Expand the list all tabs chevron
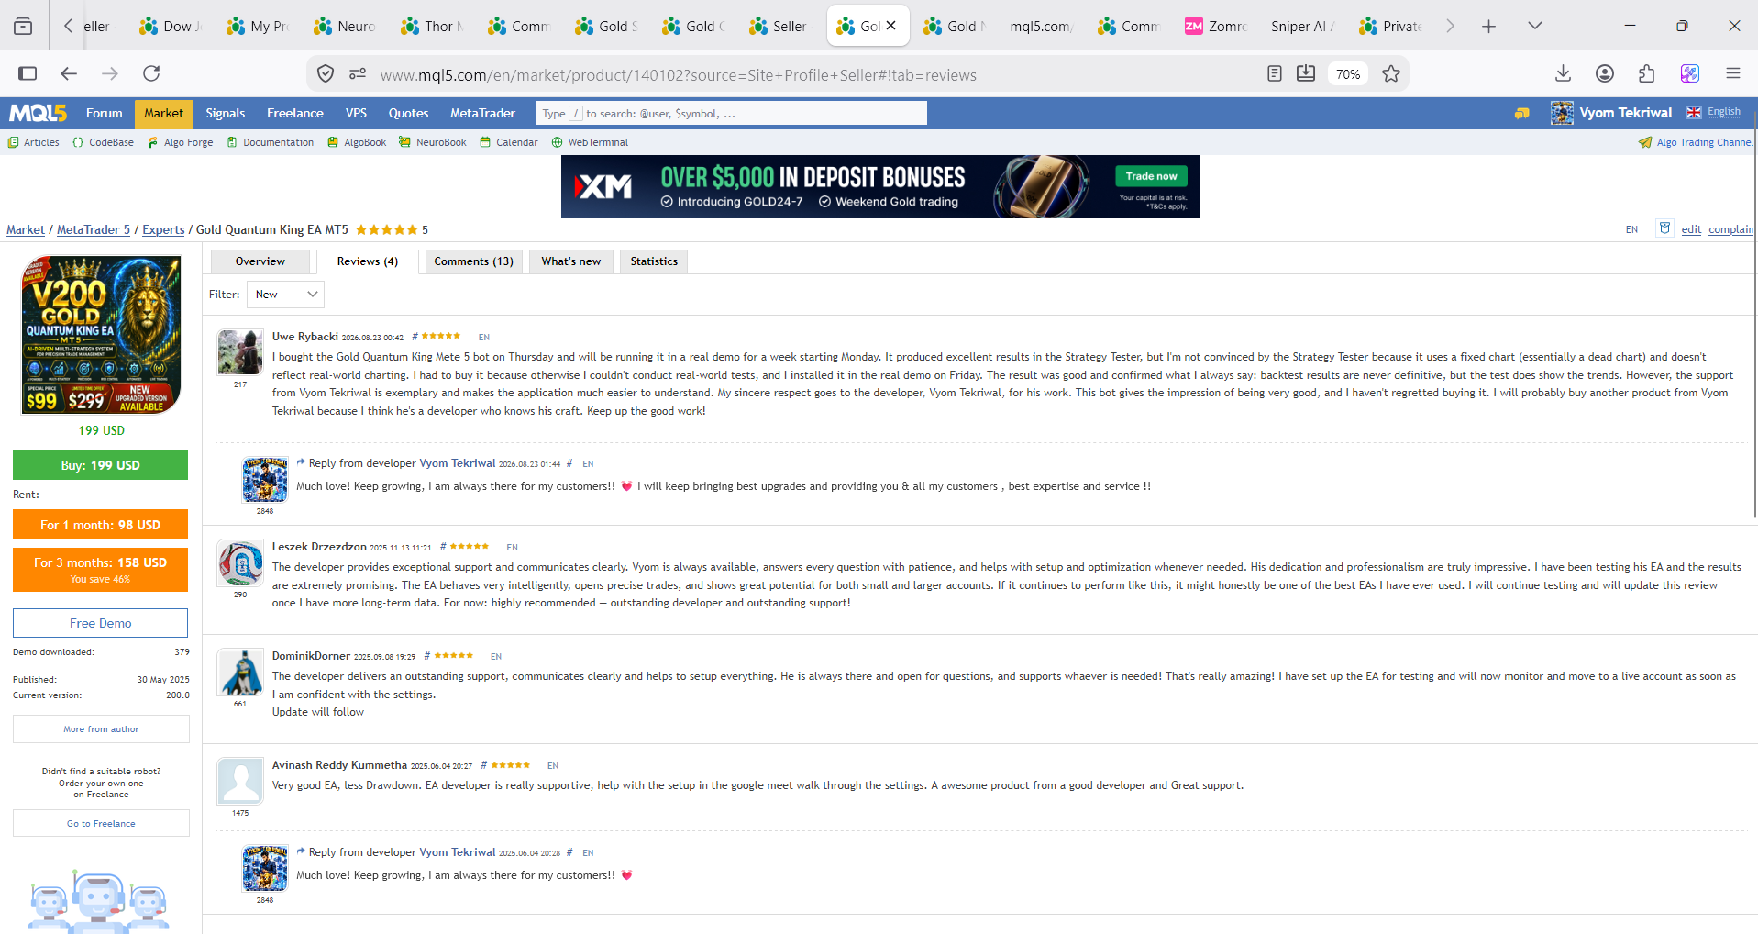 (1534, 26)
